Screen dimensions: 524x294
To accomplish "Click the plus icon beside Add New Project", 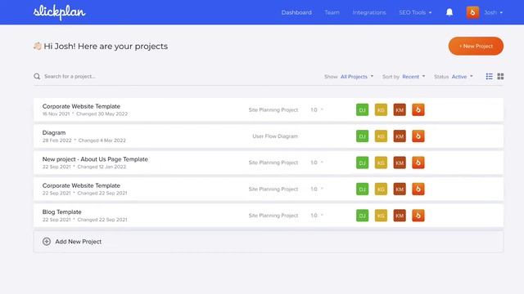I will tap(47, 242).
